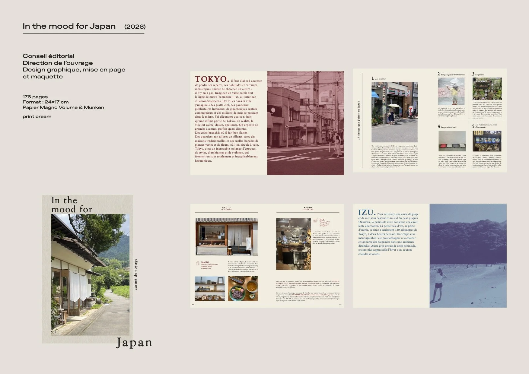529x374 pixels.
Task: Click the 'Japan' word on cover
Action: pos(134,343)
